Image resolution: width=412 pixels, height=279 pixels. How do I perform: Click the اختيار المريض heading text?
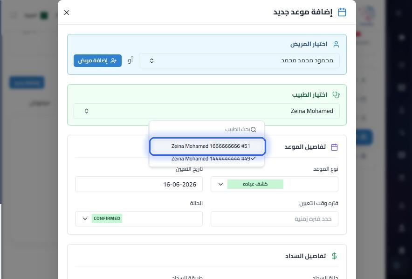[309, 44]
